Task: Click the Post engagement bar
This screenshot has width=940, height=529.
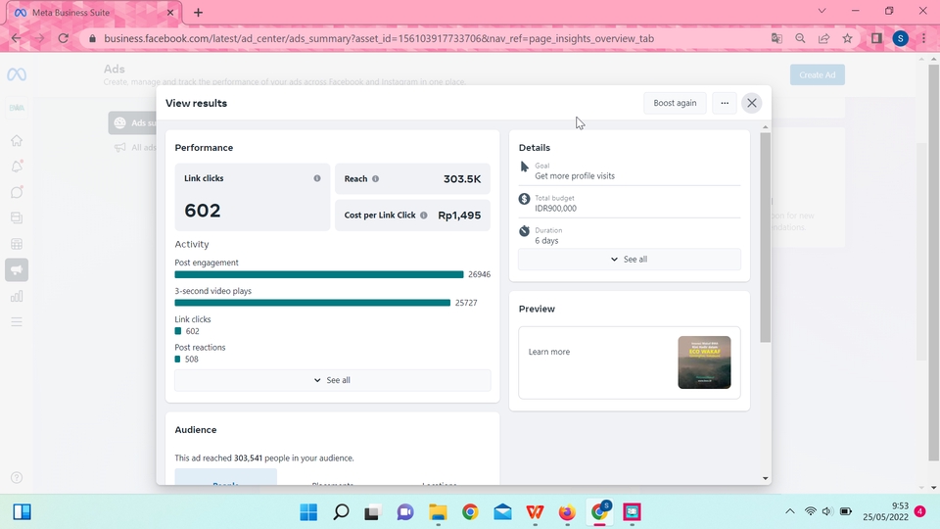Action: [x=319, y=274]
